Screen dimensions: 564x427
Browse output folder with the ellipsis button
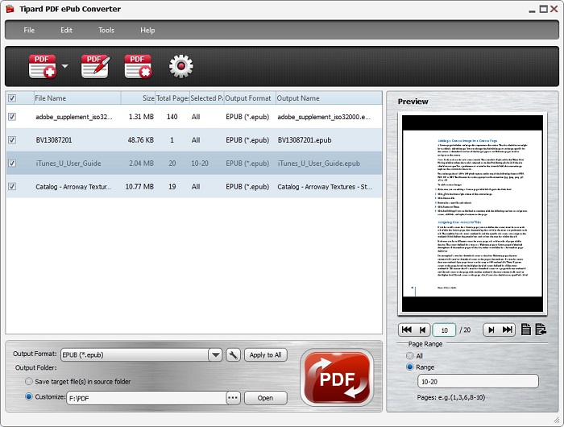click(x=233, y=398)
